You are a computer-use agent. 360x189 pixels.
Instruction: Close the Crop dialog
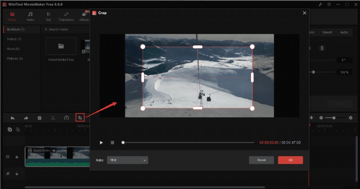click(x=305, y=13)
